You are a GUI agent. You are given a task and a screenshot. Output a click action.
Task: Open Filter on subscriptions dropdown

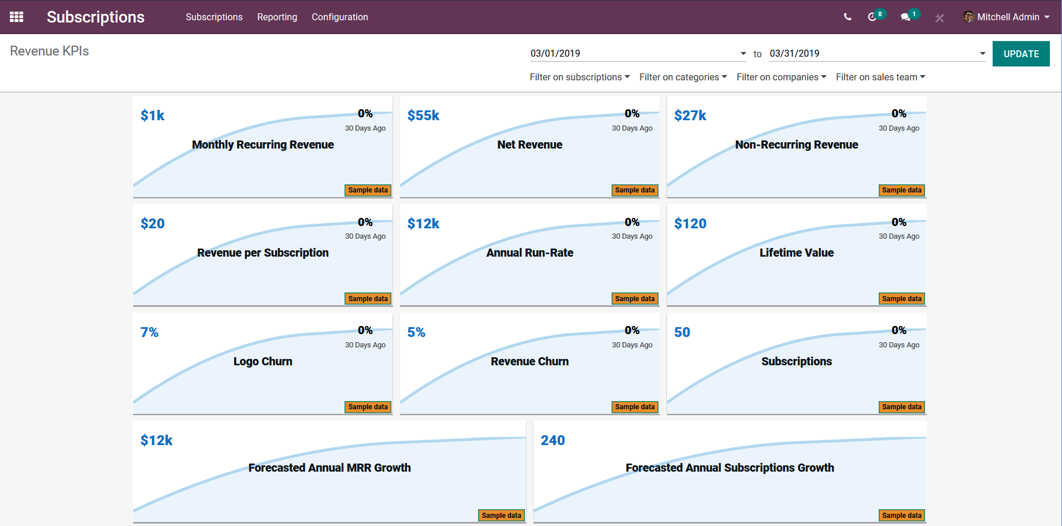point(579,77)
